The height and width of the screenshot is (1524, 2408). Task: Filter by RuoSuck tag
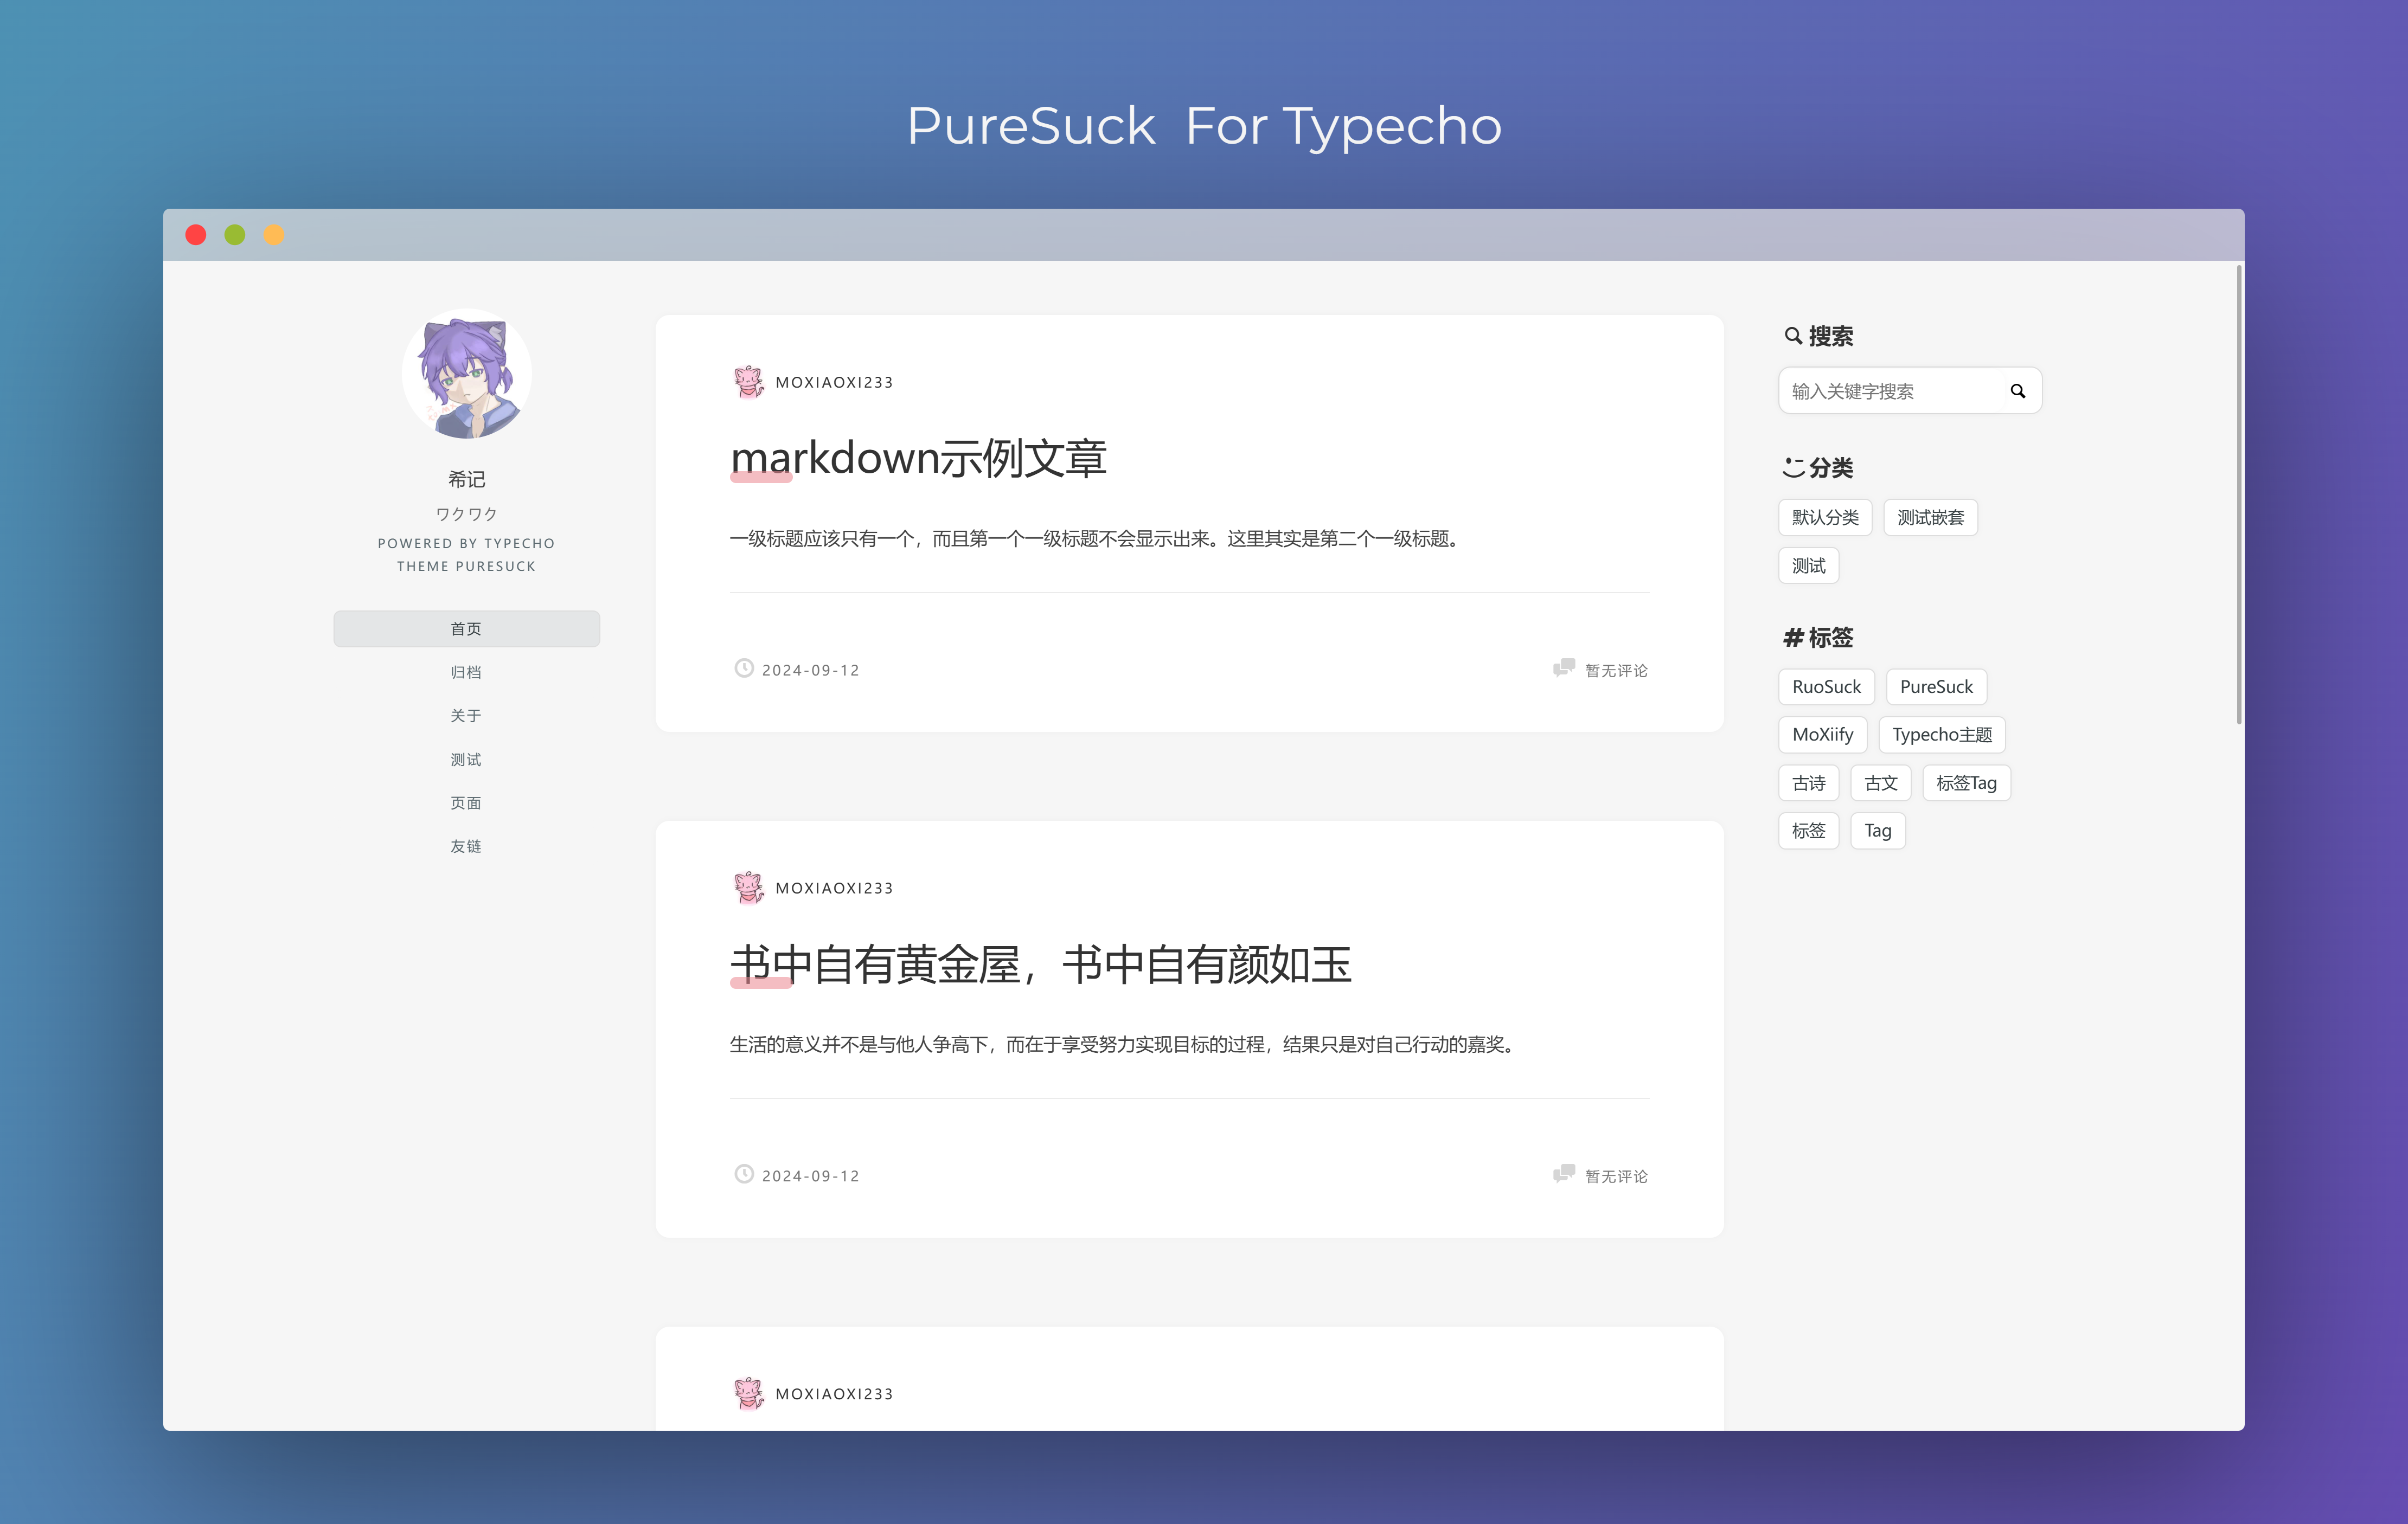[x=1826, y=686]
